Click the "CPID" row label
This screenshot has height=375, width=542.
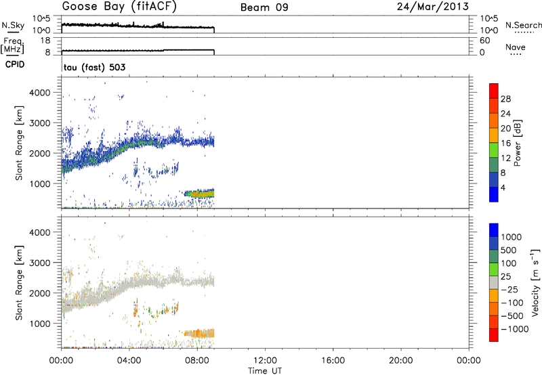15,64
